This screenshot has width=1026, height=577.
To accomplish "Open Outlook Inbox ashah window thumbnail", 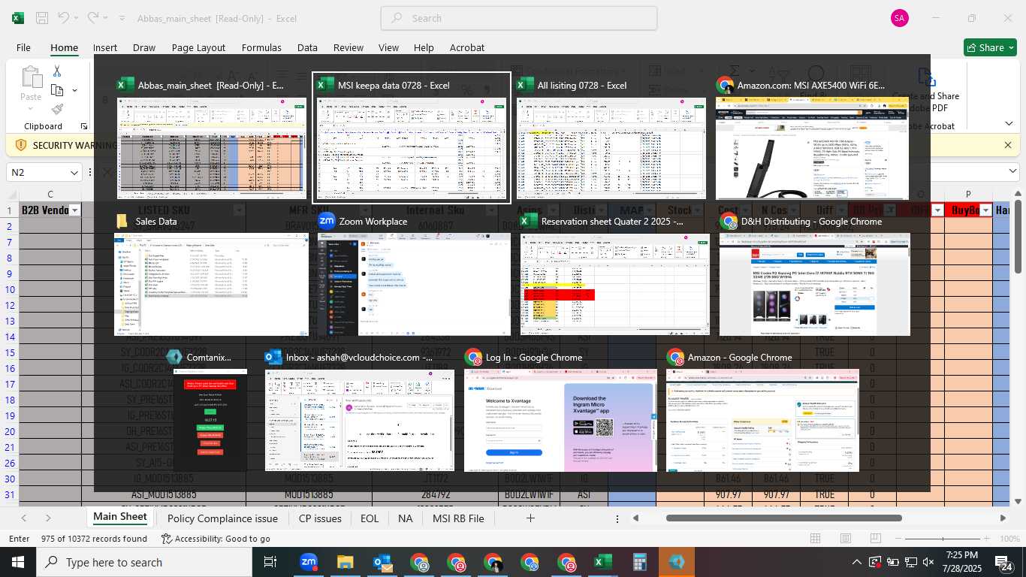I will click(360, 410).
